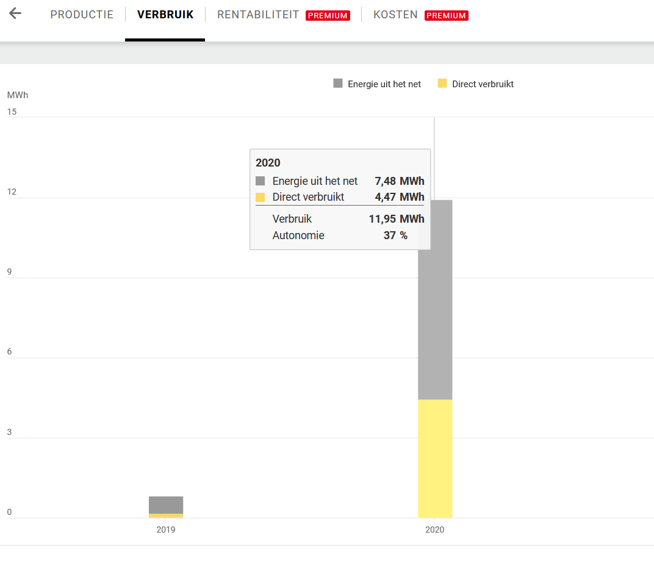Click the PREMIUM badge beside KOSTEN
The width and height of the screenshot is (654, 571).
point(446,15)
